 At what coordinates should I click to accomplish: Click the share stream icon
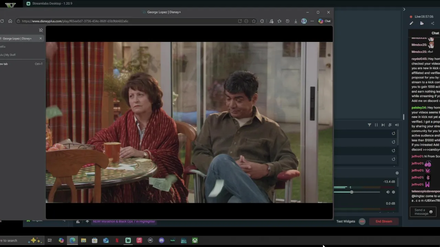[x=432, y=23]
